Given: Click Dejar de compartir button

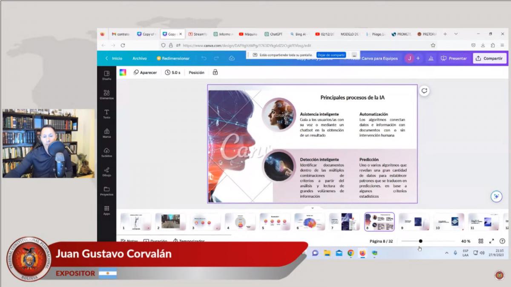Looking at the screenshot, I should point(331,55).
